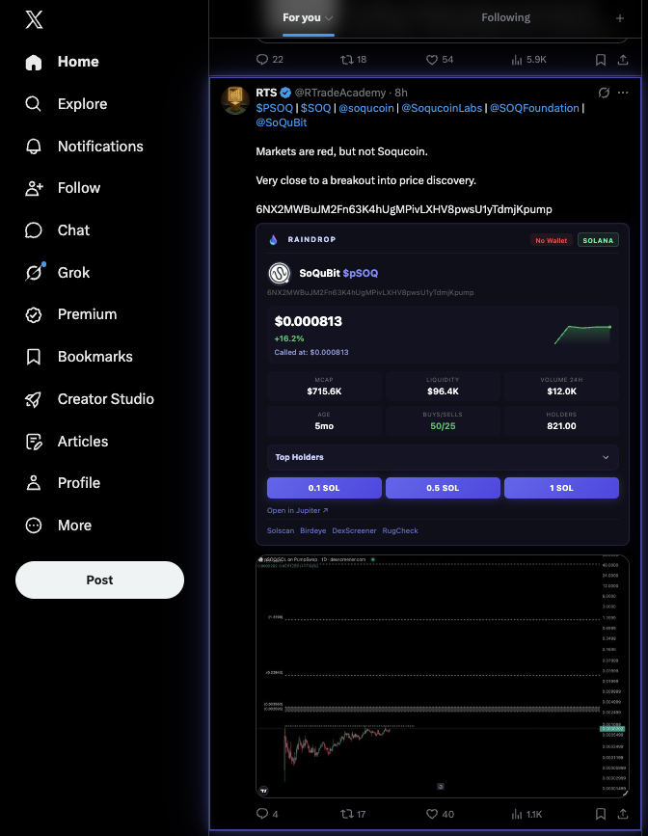This screenshot has height=836, width=648.
Task: Bookmark the post above RTS post
Action: (x=601, y=60)
